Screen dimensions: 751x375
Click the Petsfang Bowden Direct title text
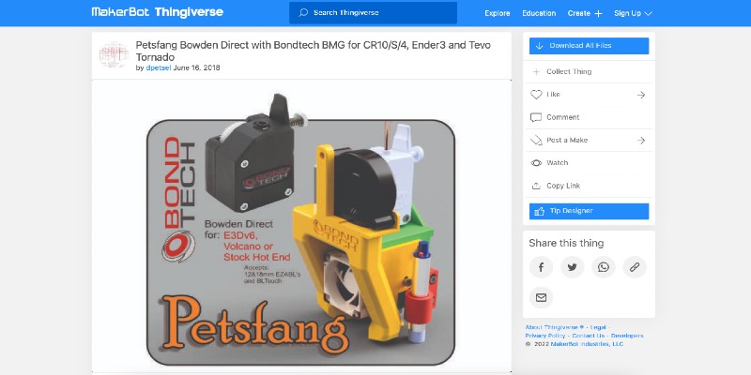pos(314,52)
